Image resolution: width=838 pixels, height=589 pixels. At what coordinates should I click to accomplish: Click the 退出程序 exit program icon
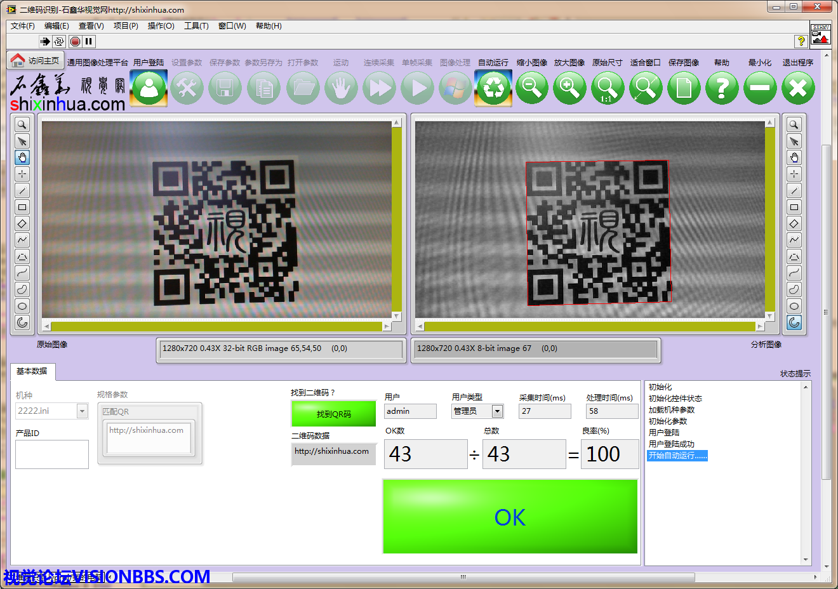point(798,88)
